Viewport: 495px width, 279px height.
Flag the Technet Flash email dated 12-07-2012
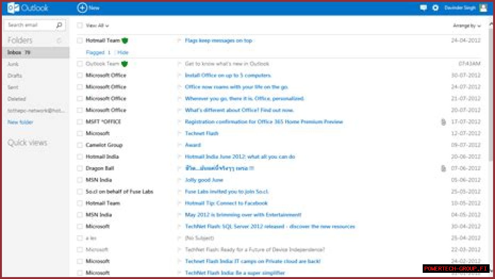pos(179,134)
